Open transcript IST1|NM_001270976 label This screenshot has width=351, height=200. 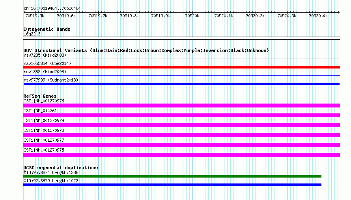point(44,101)
